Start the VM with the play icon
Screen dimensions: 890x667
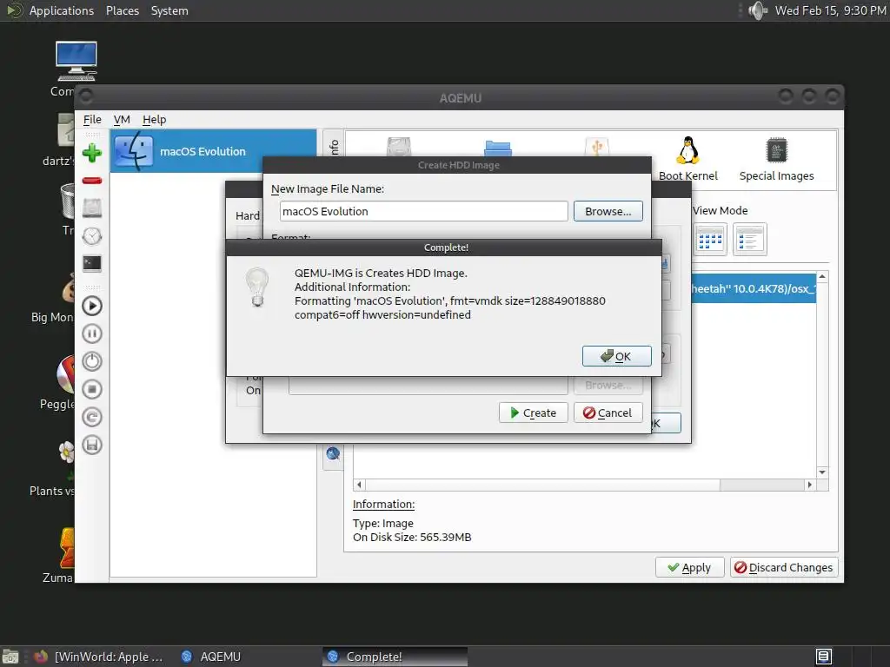92,306
